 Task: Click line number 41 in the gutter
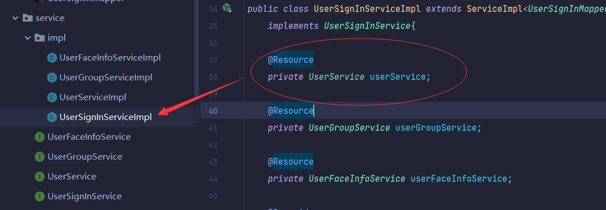tap(213, 128)
